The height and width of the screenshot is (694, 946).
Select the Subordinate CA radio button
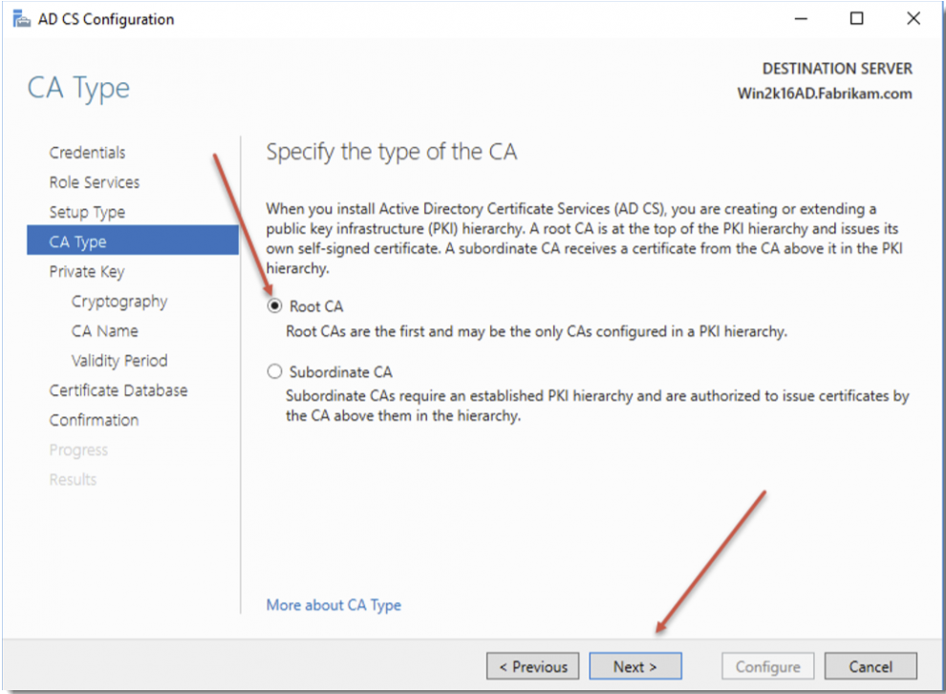[274, 371]
